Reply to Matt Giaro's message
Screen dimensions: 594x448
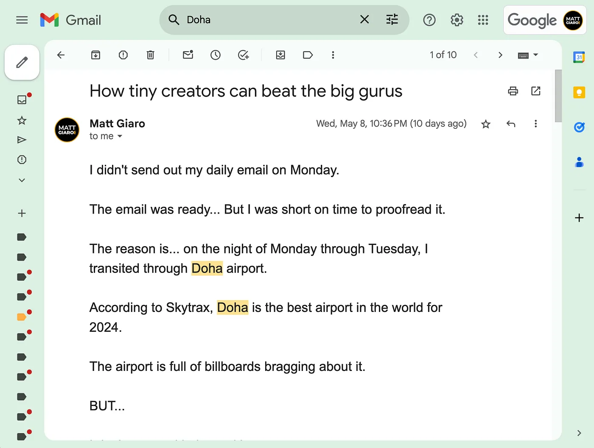pyautogui.click(x=511, y=124)
